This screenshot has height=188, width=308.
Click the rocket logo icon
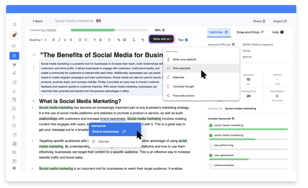coord(14,35)
